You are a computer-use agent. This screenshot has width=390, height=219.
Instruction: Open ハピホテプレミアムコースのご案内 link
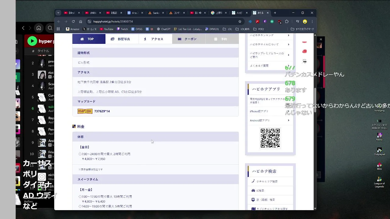[x=270, y=55]
